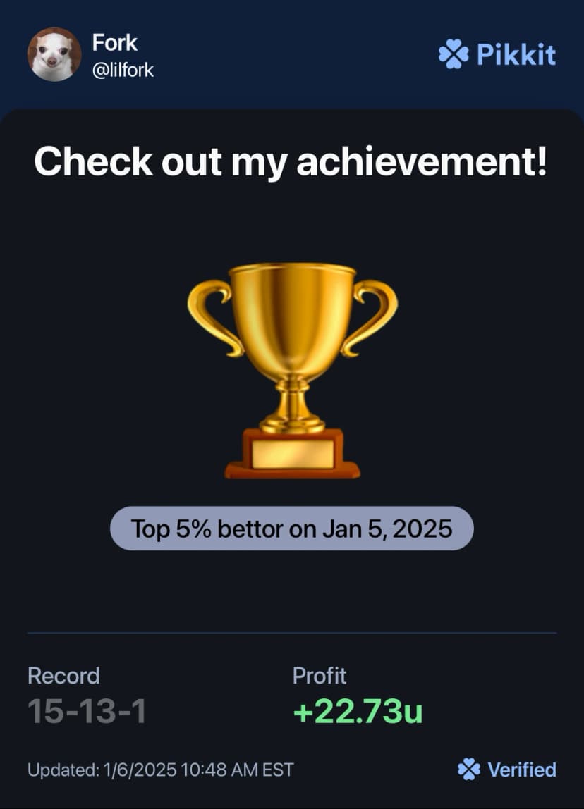Tap the +22.73u profit value
The height and width of the screenshot is (809, 584).
pyautogui.click(x=358, y=711)
